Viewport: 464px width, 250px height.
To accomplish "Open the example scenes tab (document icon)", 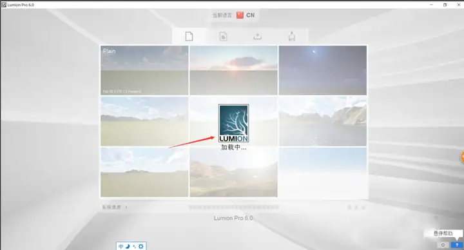I will coord(223,36).
